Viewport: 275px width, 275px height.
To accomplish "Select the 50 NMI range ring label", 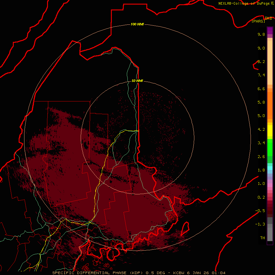I will 137,81.
